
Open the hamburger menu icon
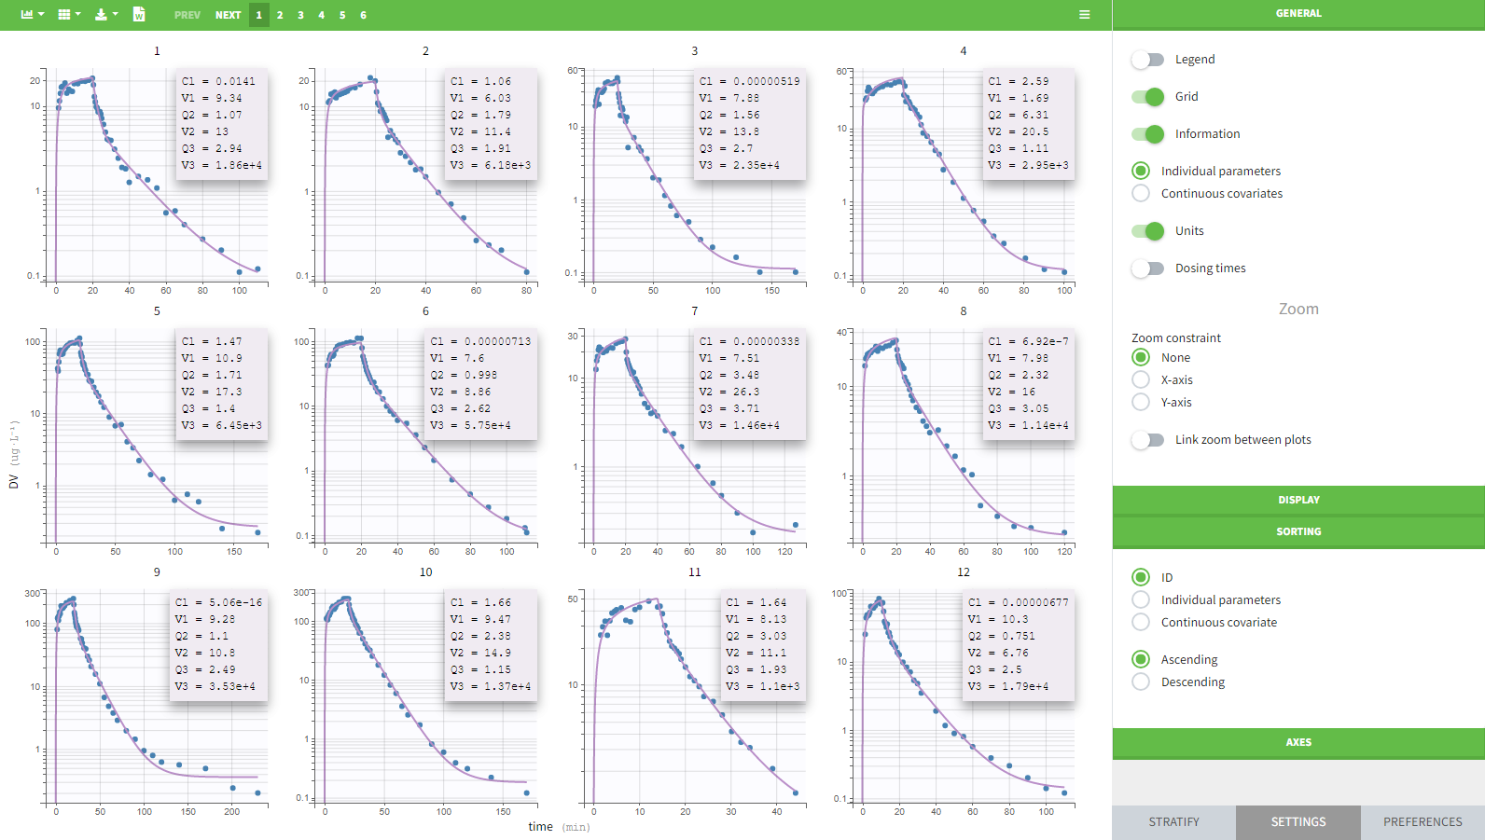pyautogui.click(x=1084, y=15)
